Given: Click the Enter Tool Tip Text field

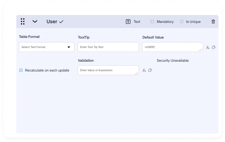Looking at the screenshot, I should [x=108, y=47].
